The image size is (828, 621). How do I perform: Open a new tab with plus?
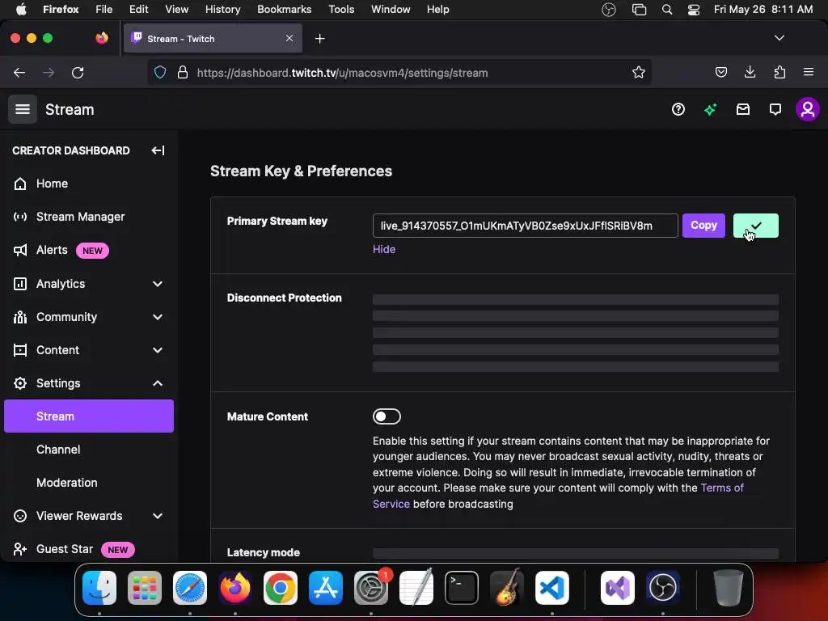tap(319, 39)
